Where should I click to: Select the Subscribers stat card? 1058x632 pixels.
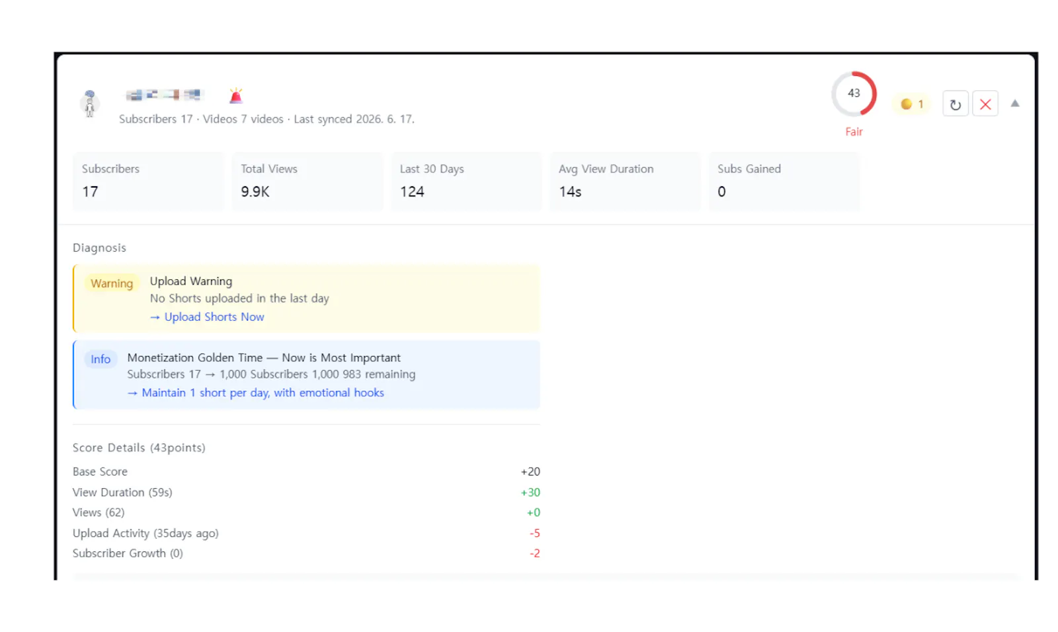148,182
